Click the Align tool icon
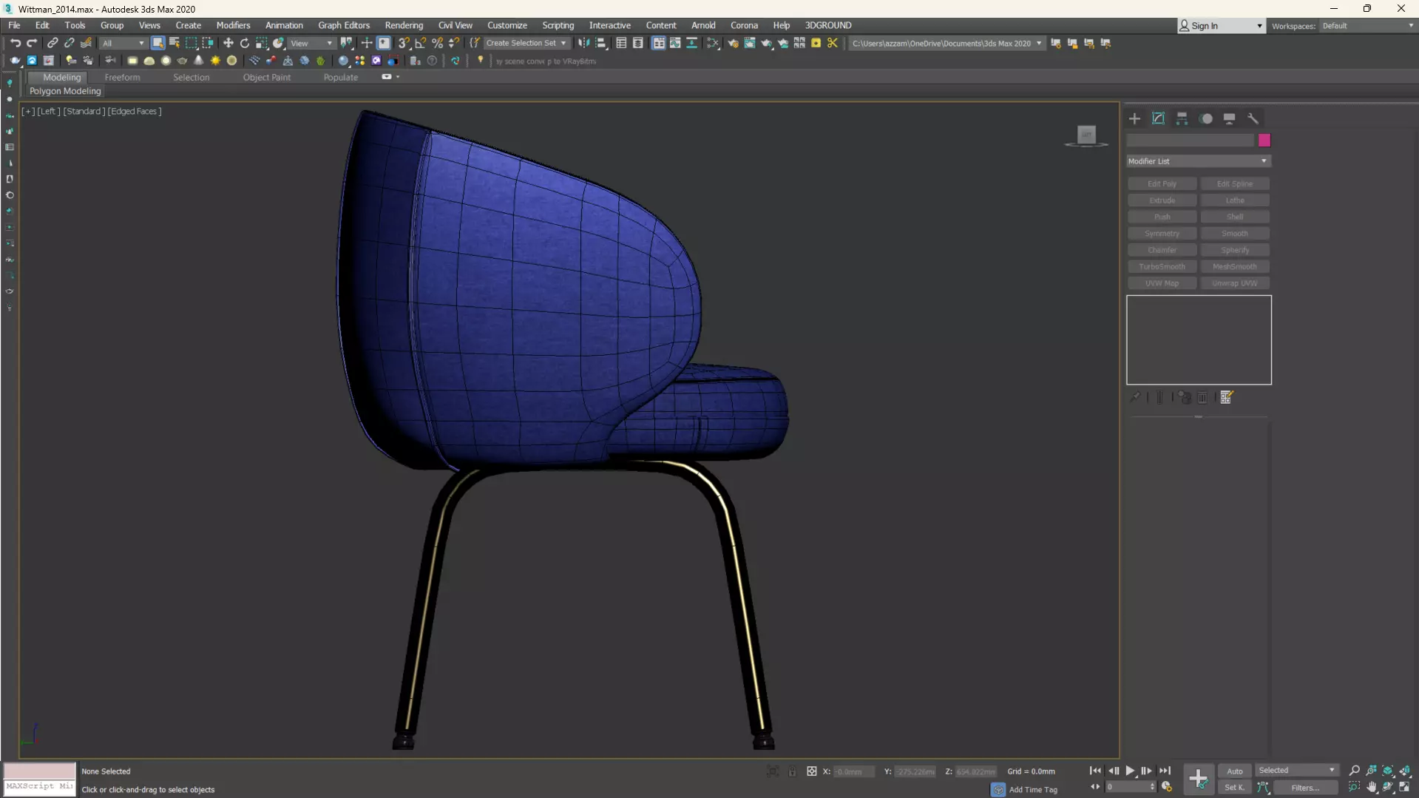The image size is (1419, 798). 601,43
